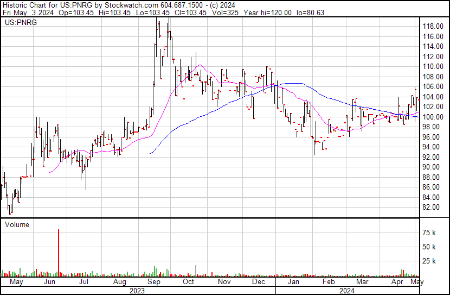Select the 118.00 price axis label

tap(433, 26)
